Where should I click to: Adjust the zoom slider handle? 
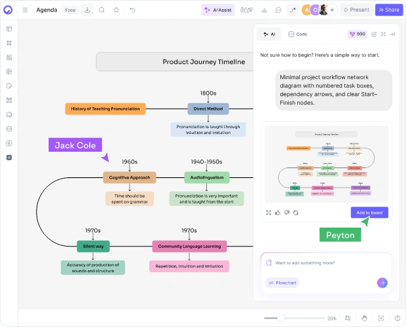[281, 318]
